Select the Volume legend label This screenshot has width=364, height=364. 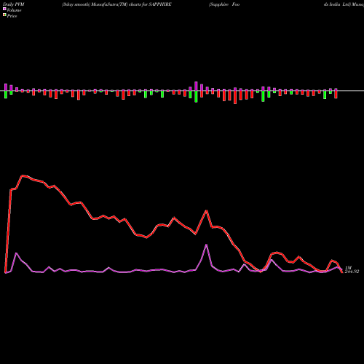coord(14,10)
